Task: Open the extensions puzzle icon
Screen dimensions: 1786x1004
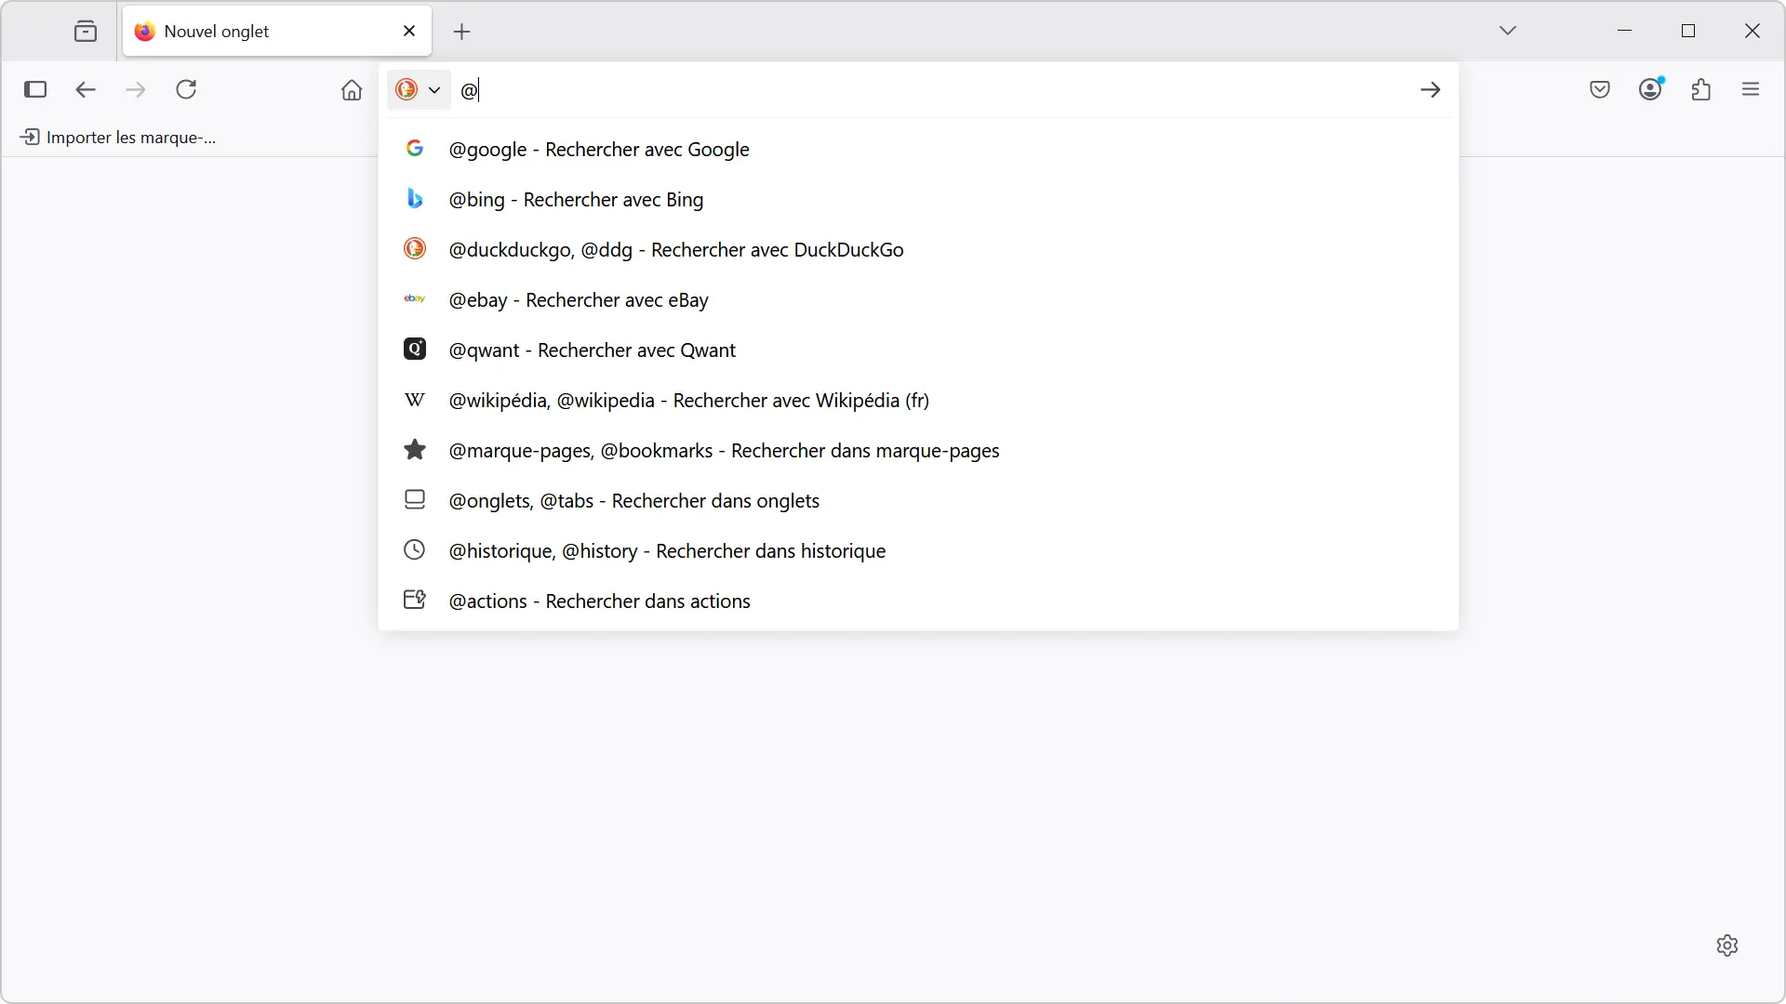Action: click(1701, 89)
